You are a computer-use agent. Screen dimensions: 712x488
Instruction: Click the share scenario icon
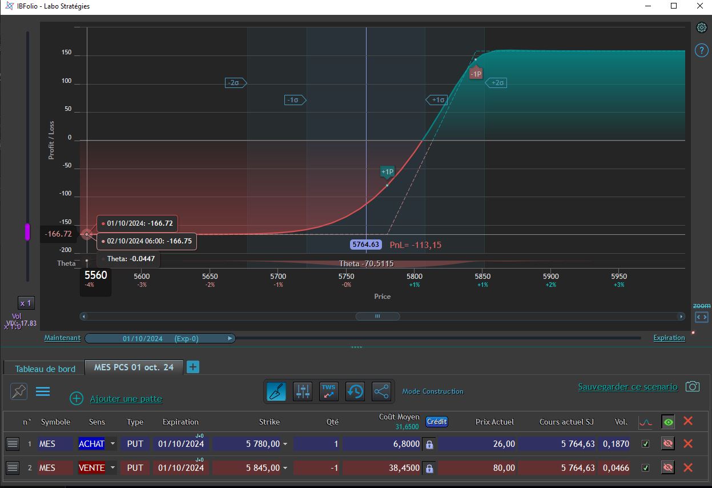click(x=381, y=391)
